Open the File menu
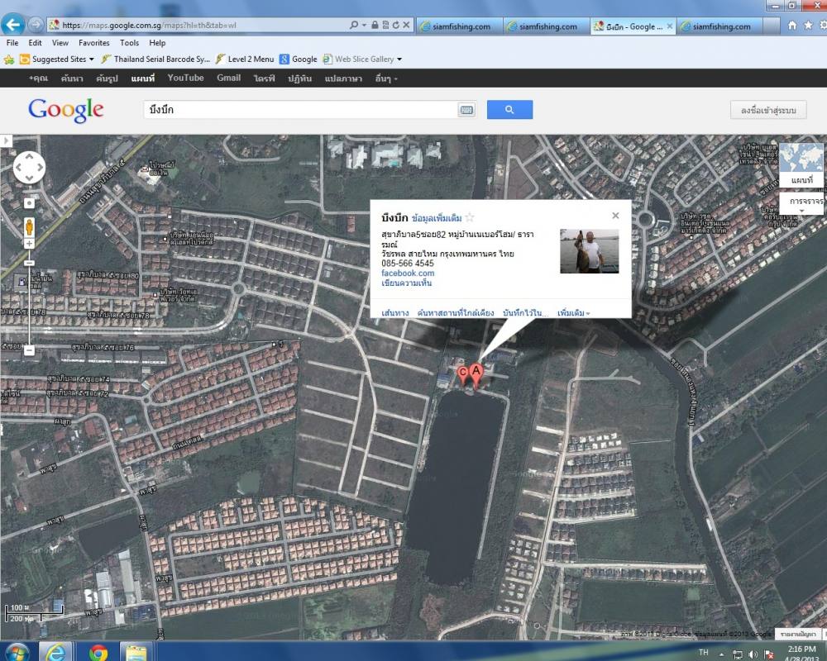Image resolution: width=827 pixels, height=661 pixels. click(x=12, y=43)
